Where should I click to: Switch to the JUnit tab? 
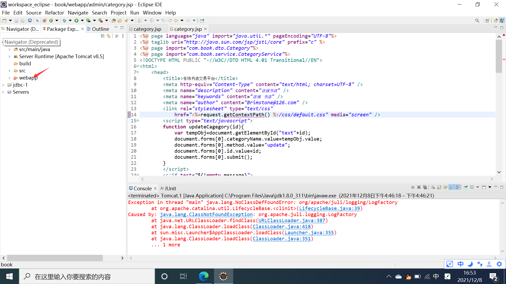coord(168,188)
